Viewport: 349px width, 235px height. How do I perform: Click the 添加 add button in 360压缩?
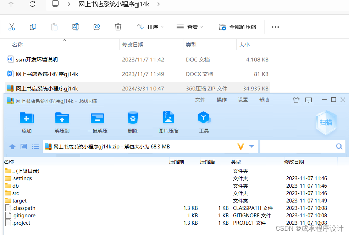click(x=27, y=122)
